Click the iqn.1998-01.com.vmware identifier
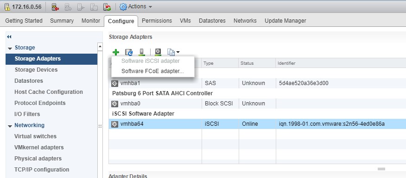Image resolution: width=406 pixels, height=178 pixels. pyautogui.click(x=332, y=124)
